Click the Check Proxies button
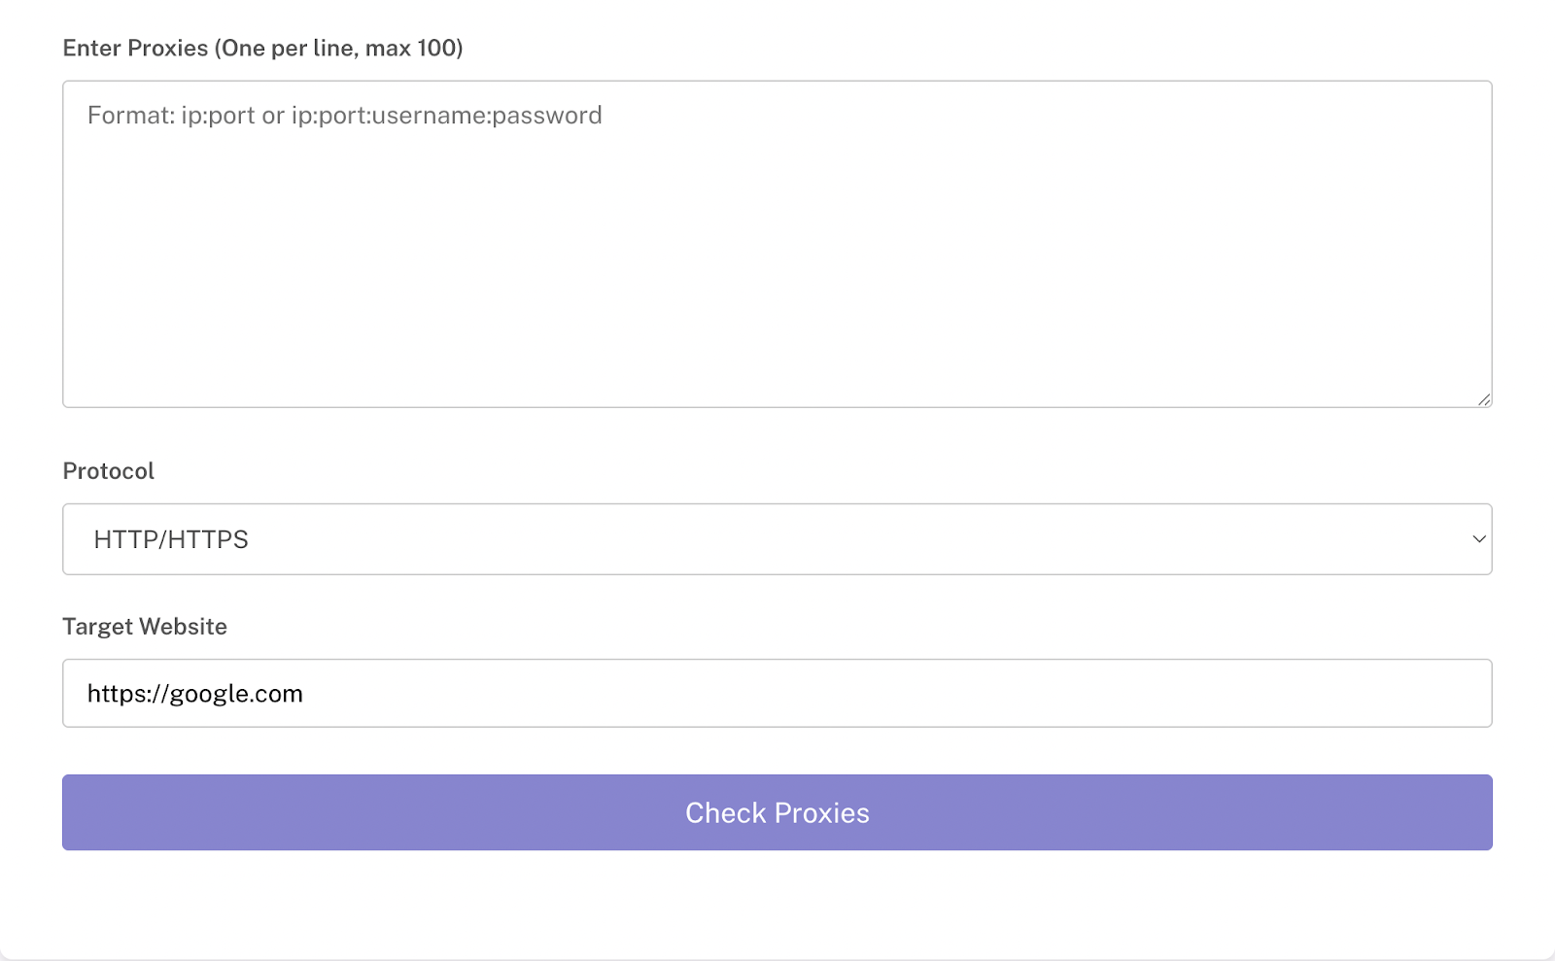 (777, 812)
